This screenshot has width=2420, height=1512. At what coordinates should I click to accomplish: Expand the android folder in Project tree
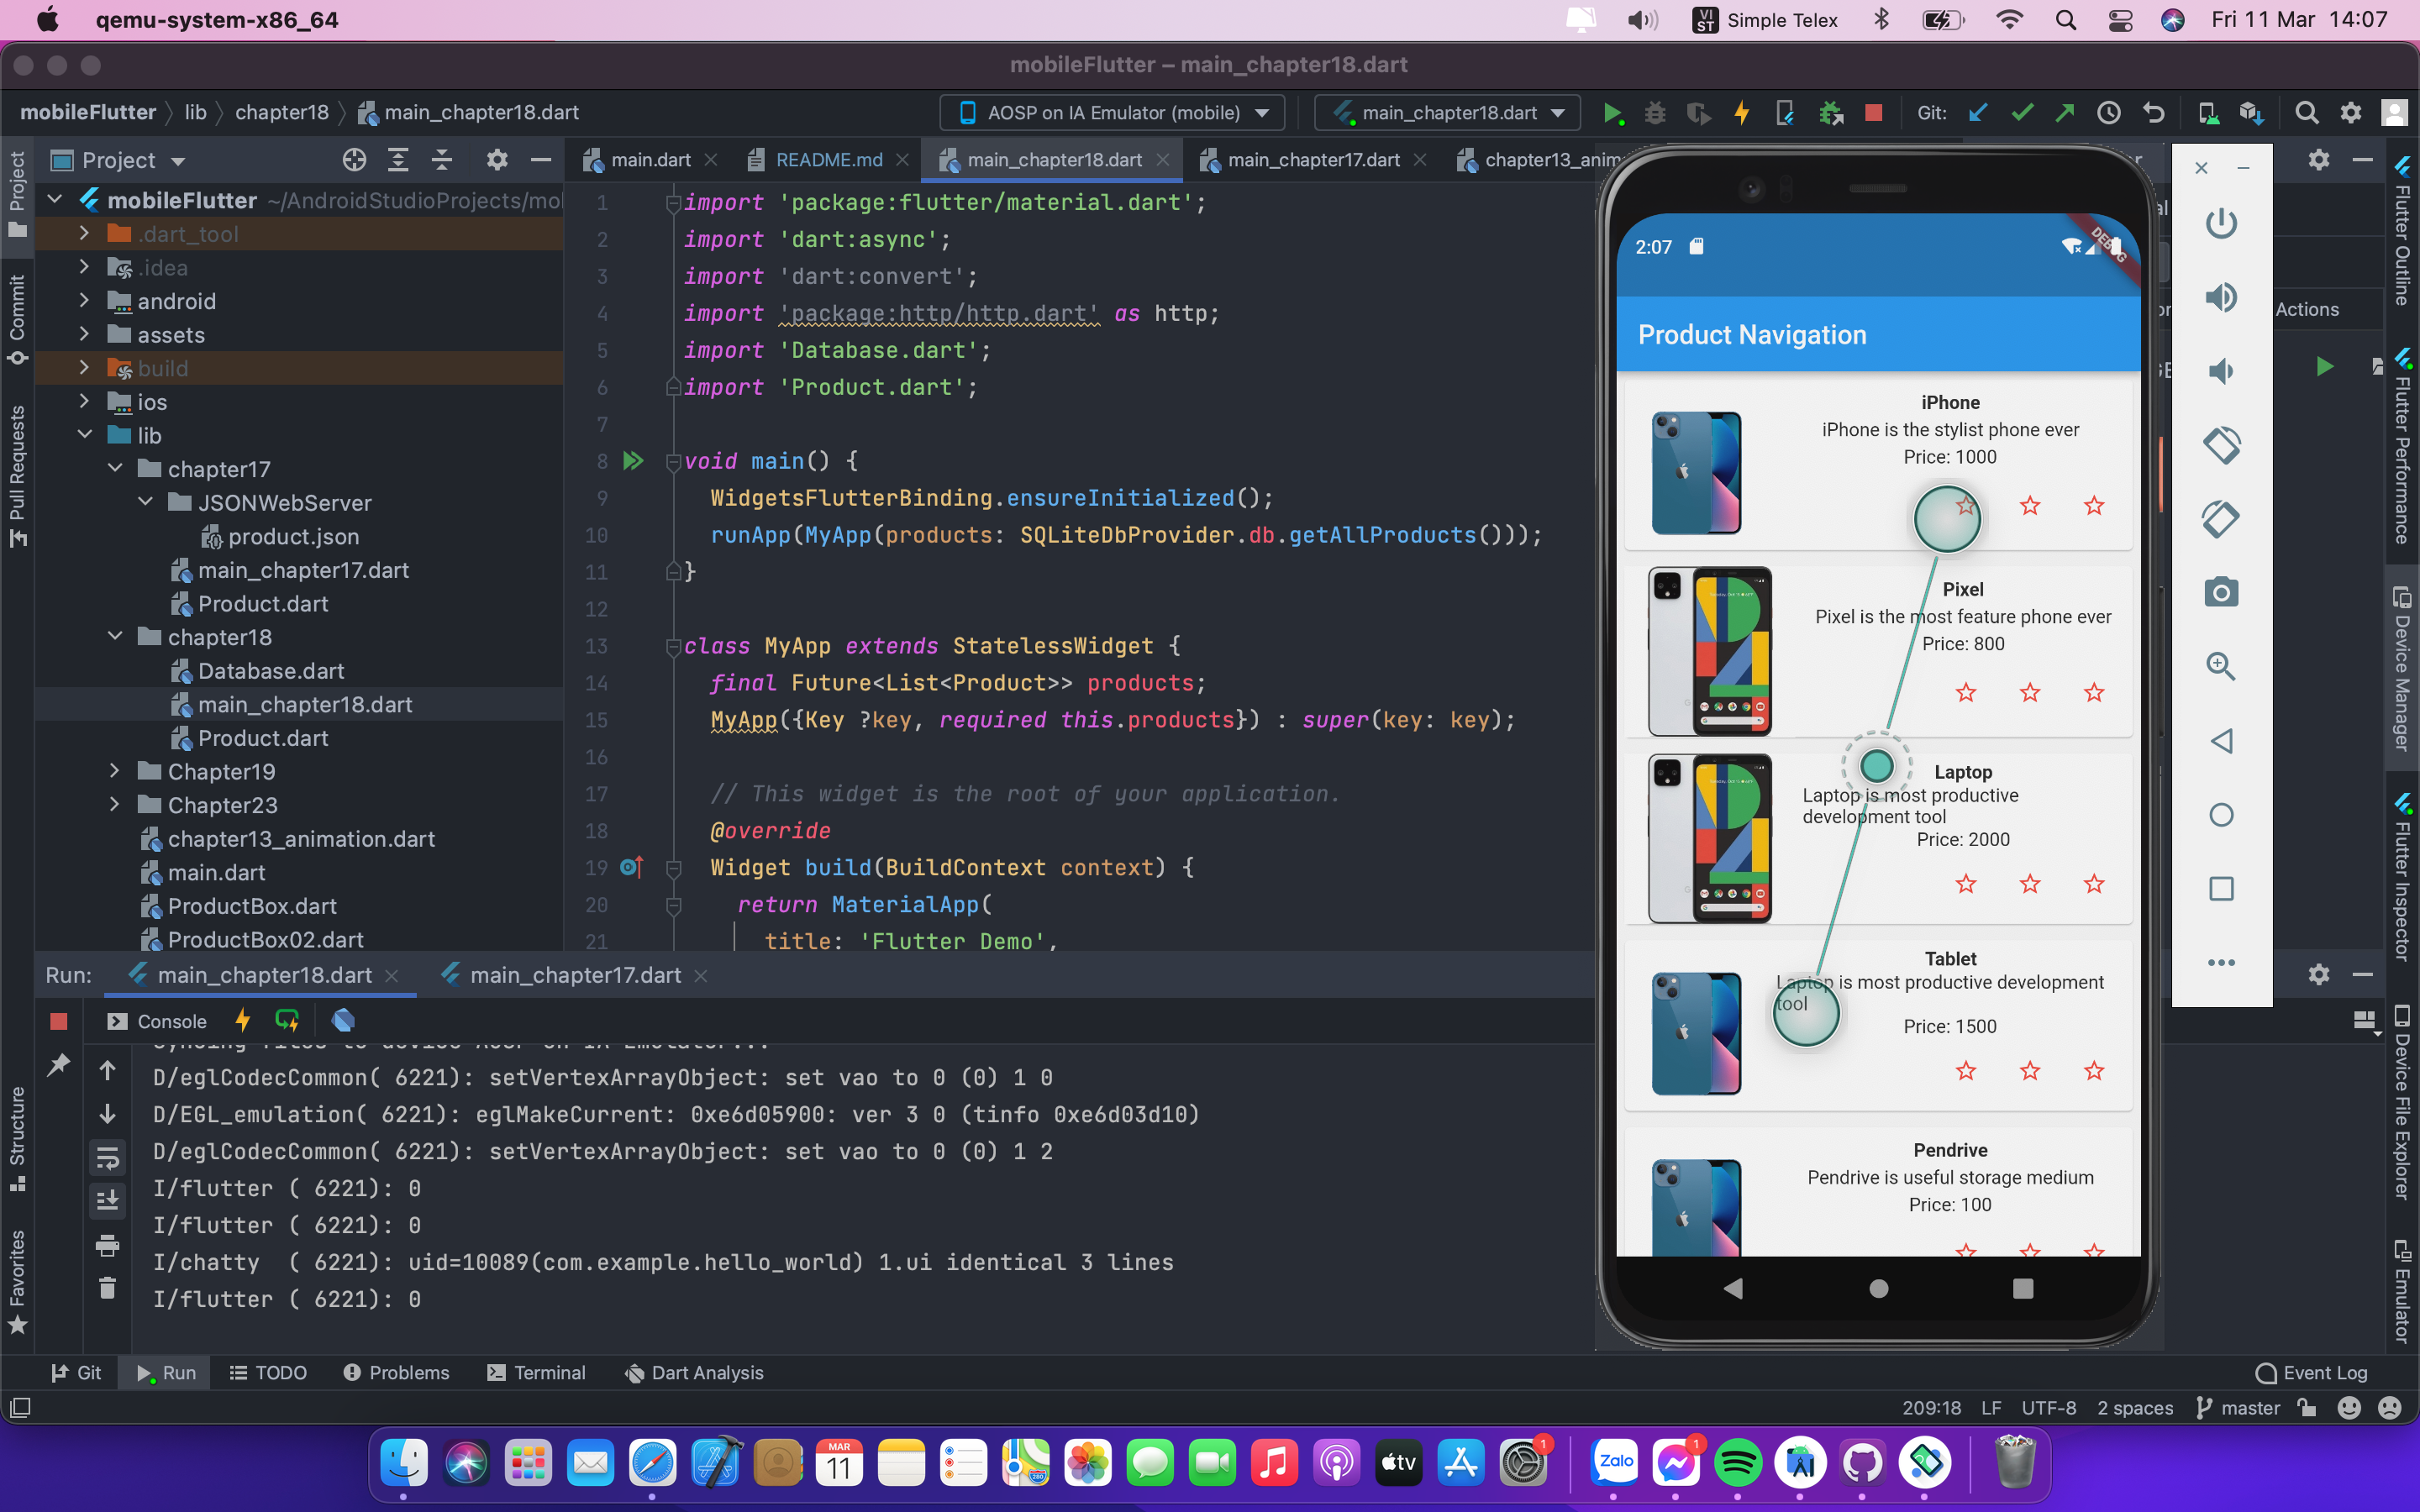(85, 301)
